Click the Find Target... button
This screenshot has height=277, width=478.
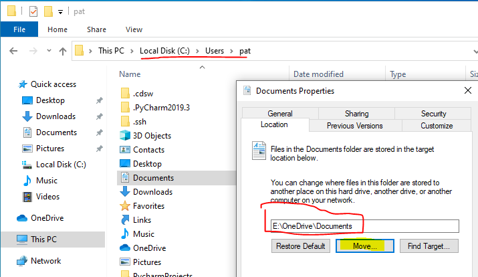tap(429, 246)
